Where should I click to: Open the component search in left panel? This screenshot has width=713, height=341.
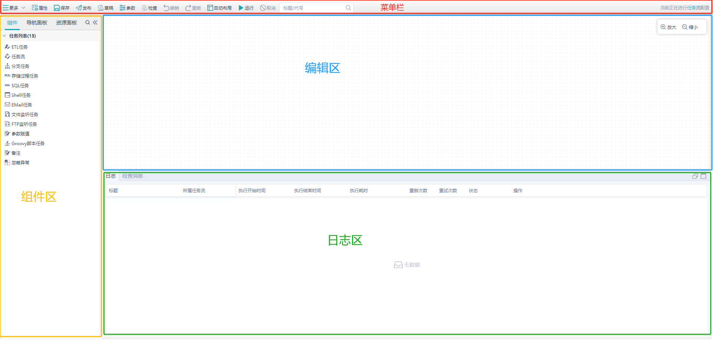(x=87, y=22)
